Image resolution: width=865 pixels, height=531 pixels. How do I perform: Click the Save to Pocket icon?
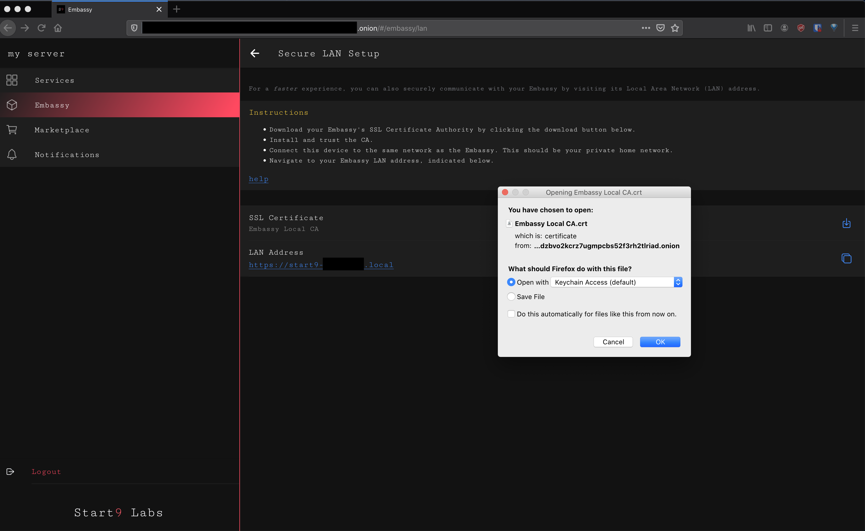click(x=660, y=28)
